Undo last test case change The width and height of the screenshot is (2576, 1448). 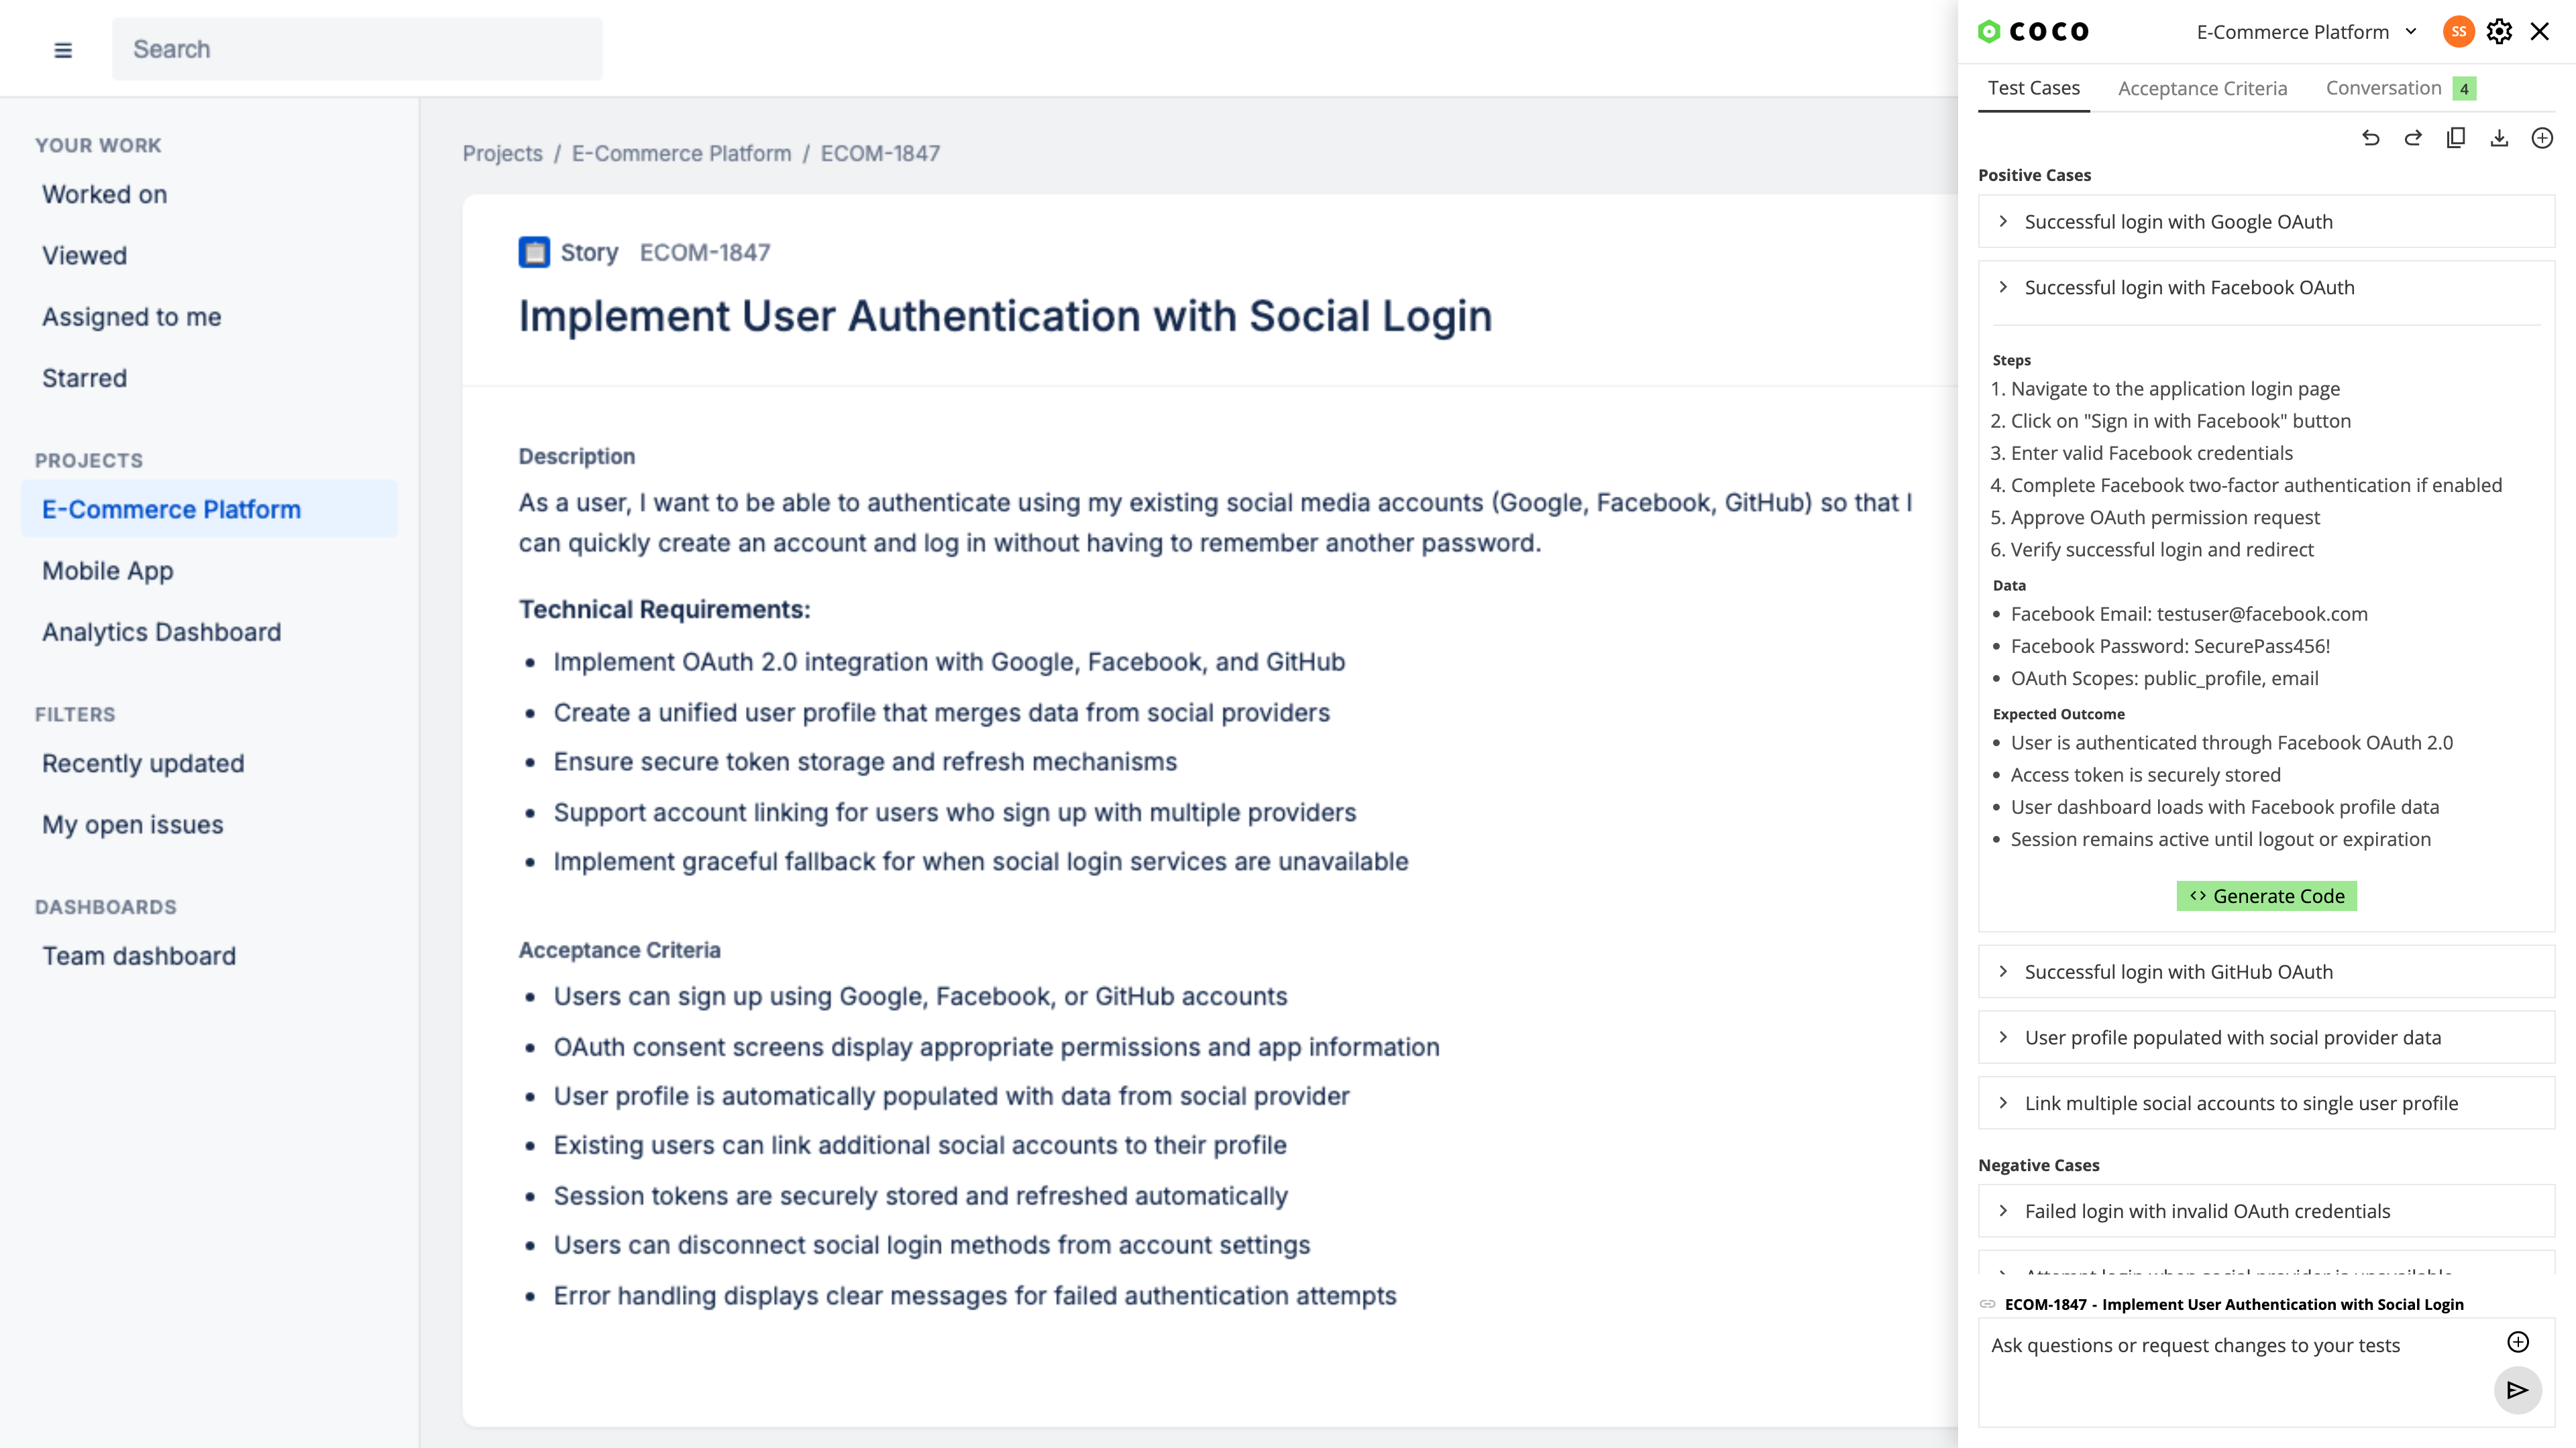pos(2371,138)
